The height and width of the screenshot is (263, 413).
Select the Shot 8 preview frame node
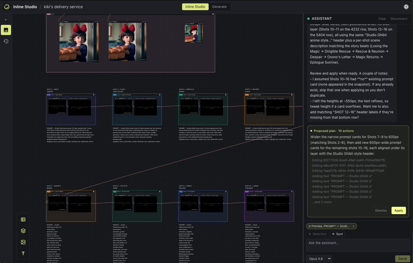(x=145, y=203)
